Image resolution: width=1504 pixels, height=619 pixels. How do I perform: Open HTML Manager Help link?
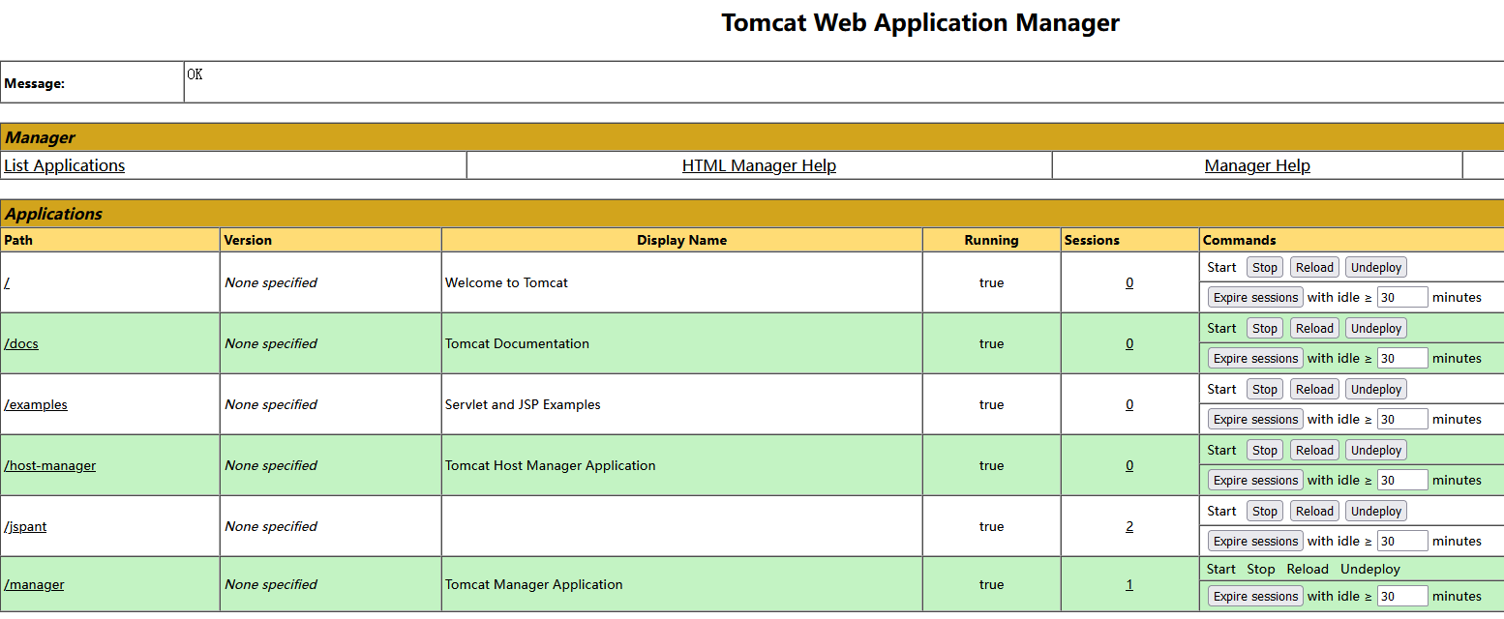point(759,165)
